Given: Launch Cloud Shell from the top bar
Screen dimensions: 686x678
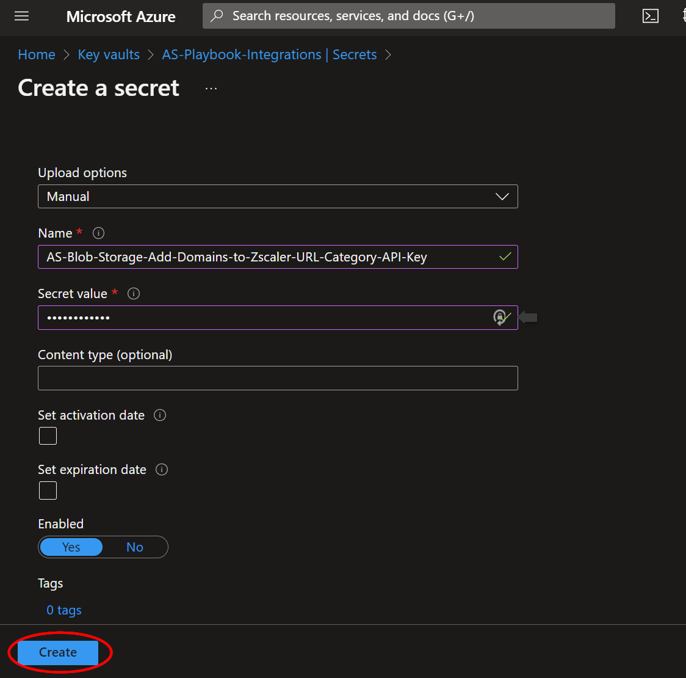Looking at the screenshot, I should pos(650,16).
